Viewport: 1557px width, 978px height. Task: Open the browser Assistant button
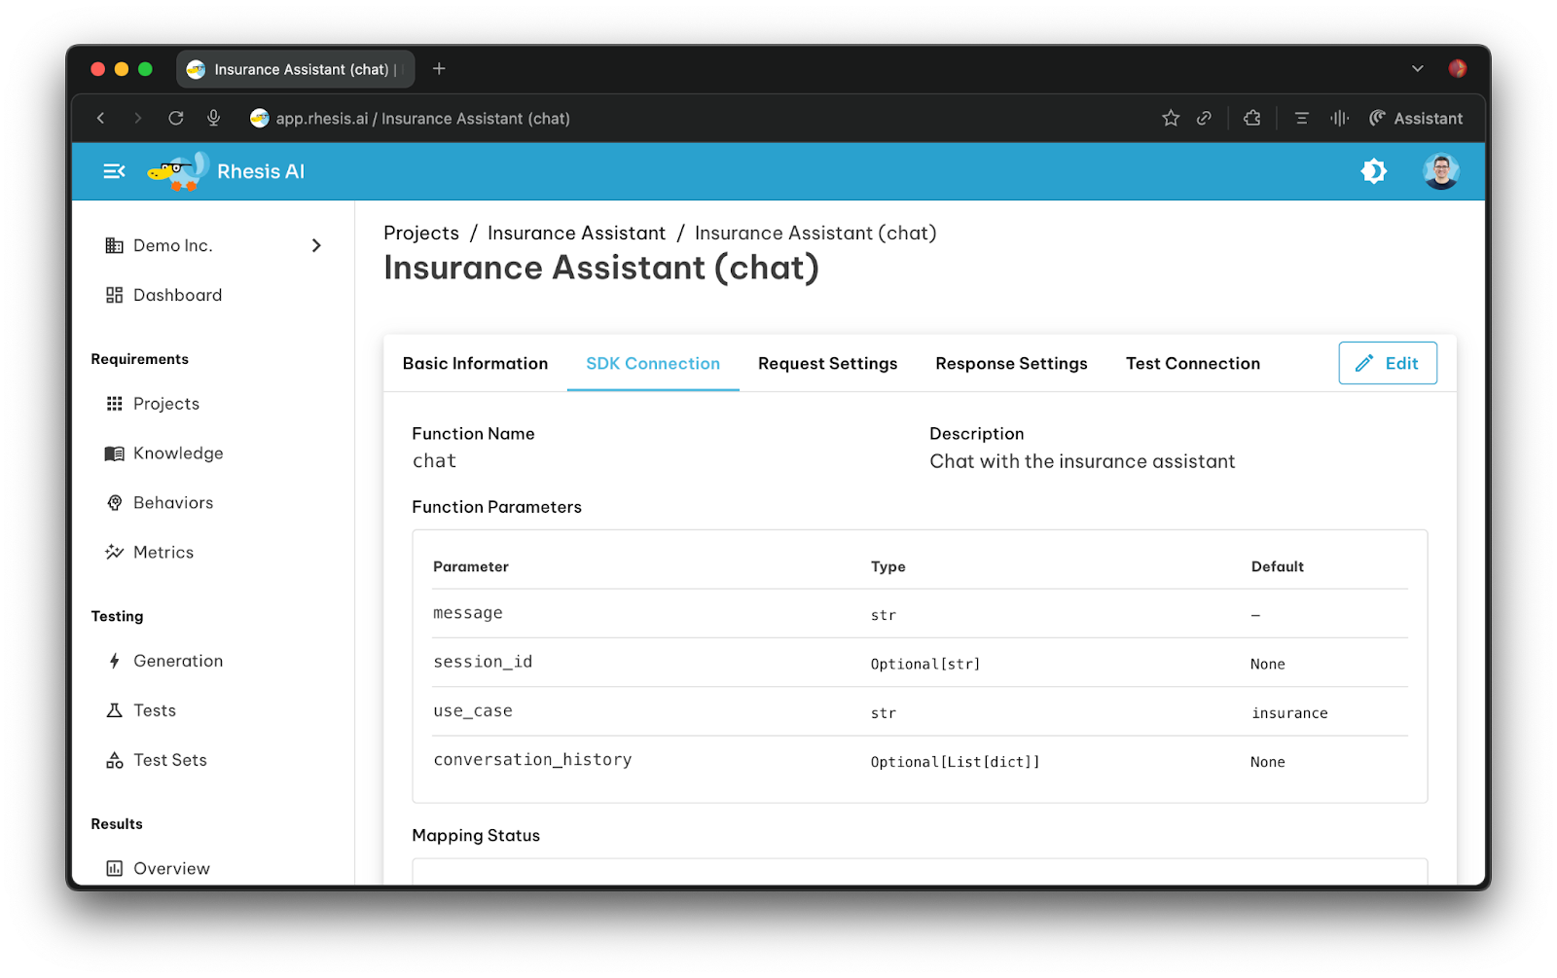coord(1416,118)
